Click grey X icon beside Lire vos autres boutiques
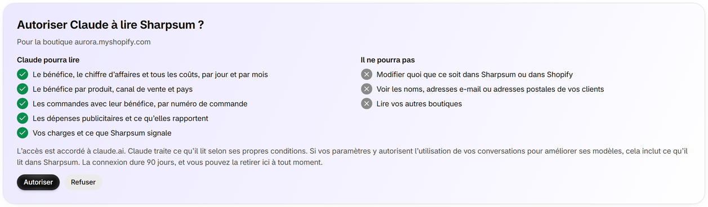 [367, 103]
